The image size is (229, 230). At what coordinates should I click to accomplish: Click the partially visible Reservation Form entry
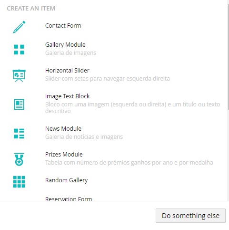click(69, 199)
